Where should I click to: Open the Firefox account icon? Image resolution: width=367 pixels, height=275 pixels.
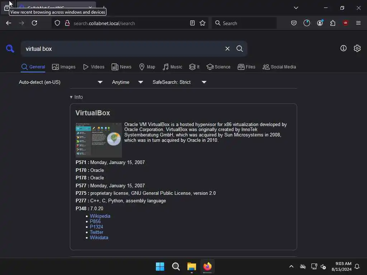click(320, 23)
